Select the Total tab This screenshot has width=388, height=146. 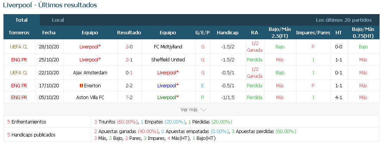pyautogui.click(x=21, y=20)
